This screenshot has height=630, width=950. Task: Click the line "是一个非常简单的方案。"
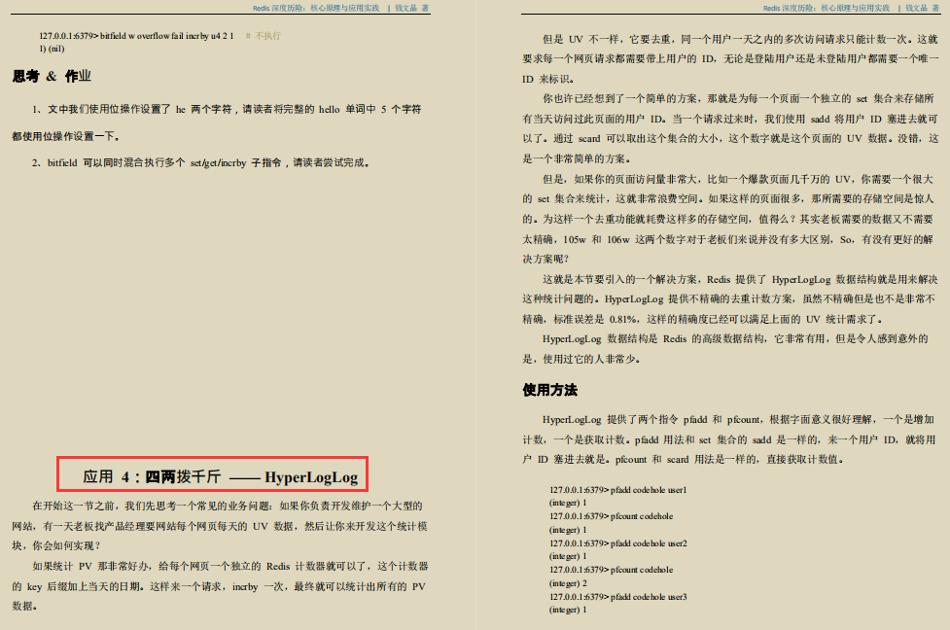[577, 158]
